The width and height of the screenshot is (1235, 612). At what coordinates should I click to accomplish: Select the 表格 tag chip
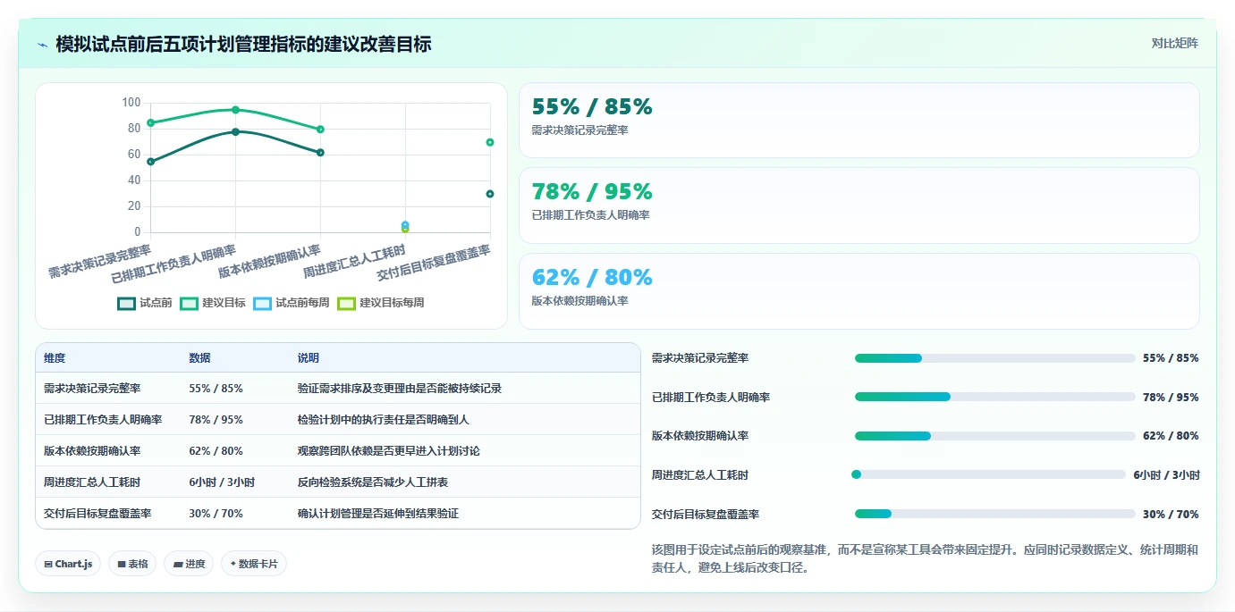(132, 564)
